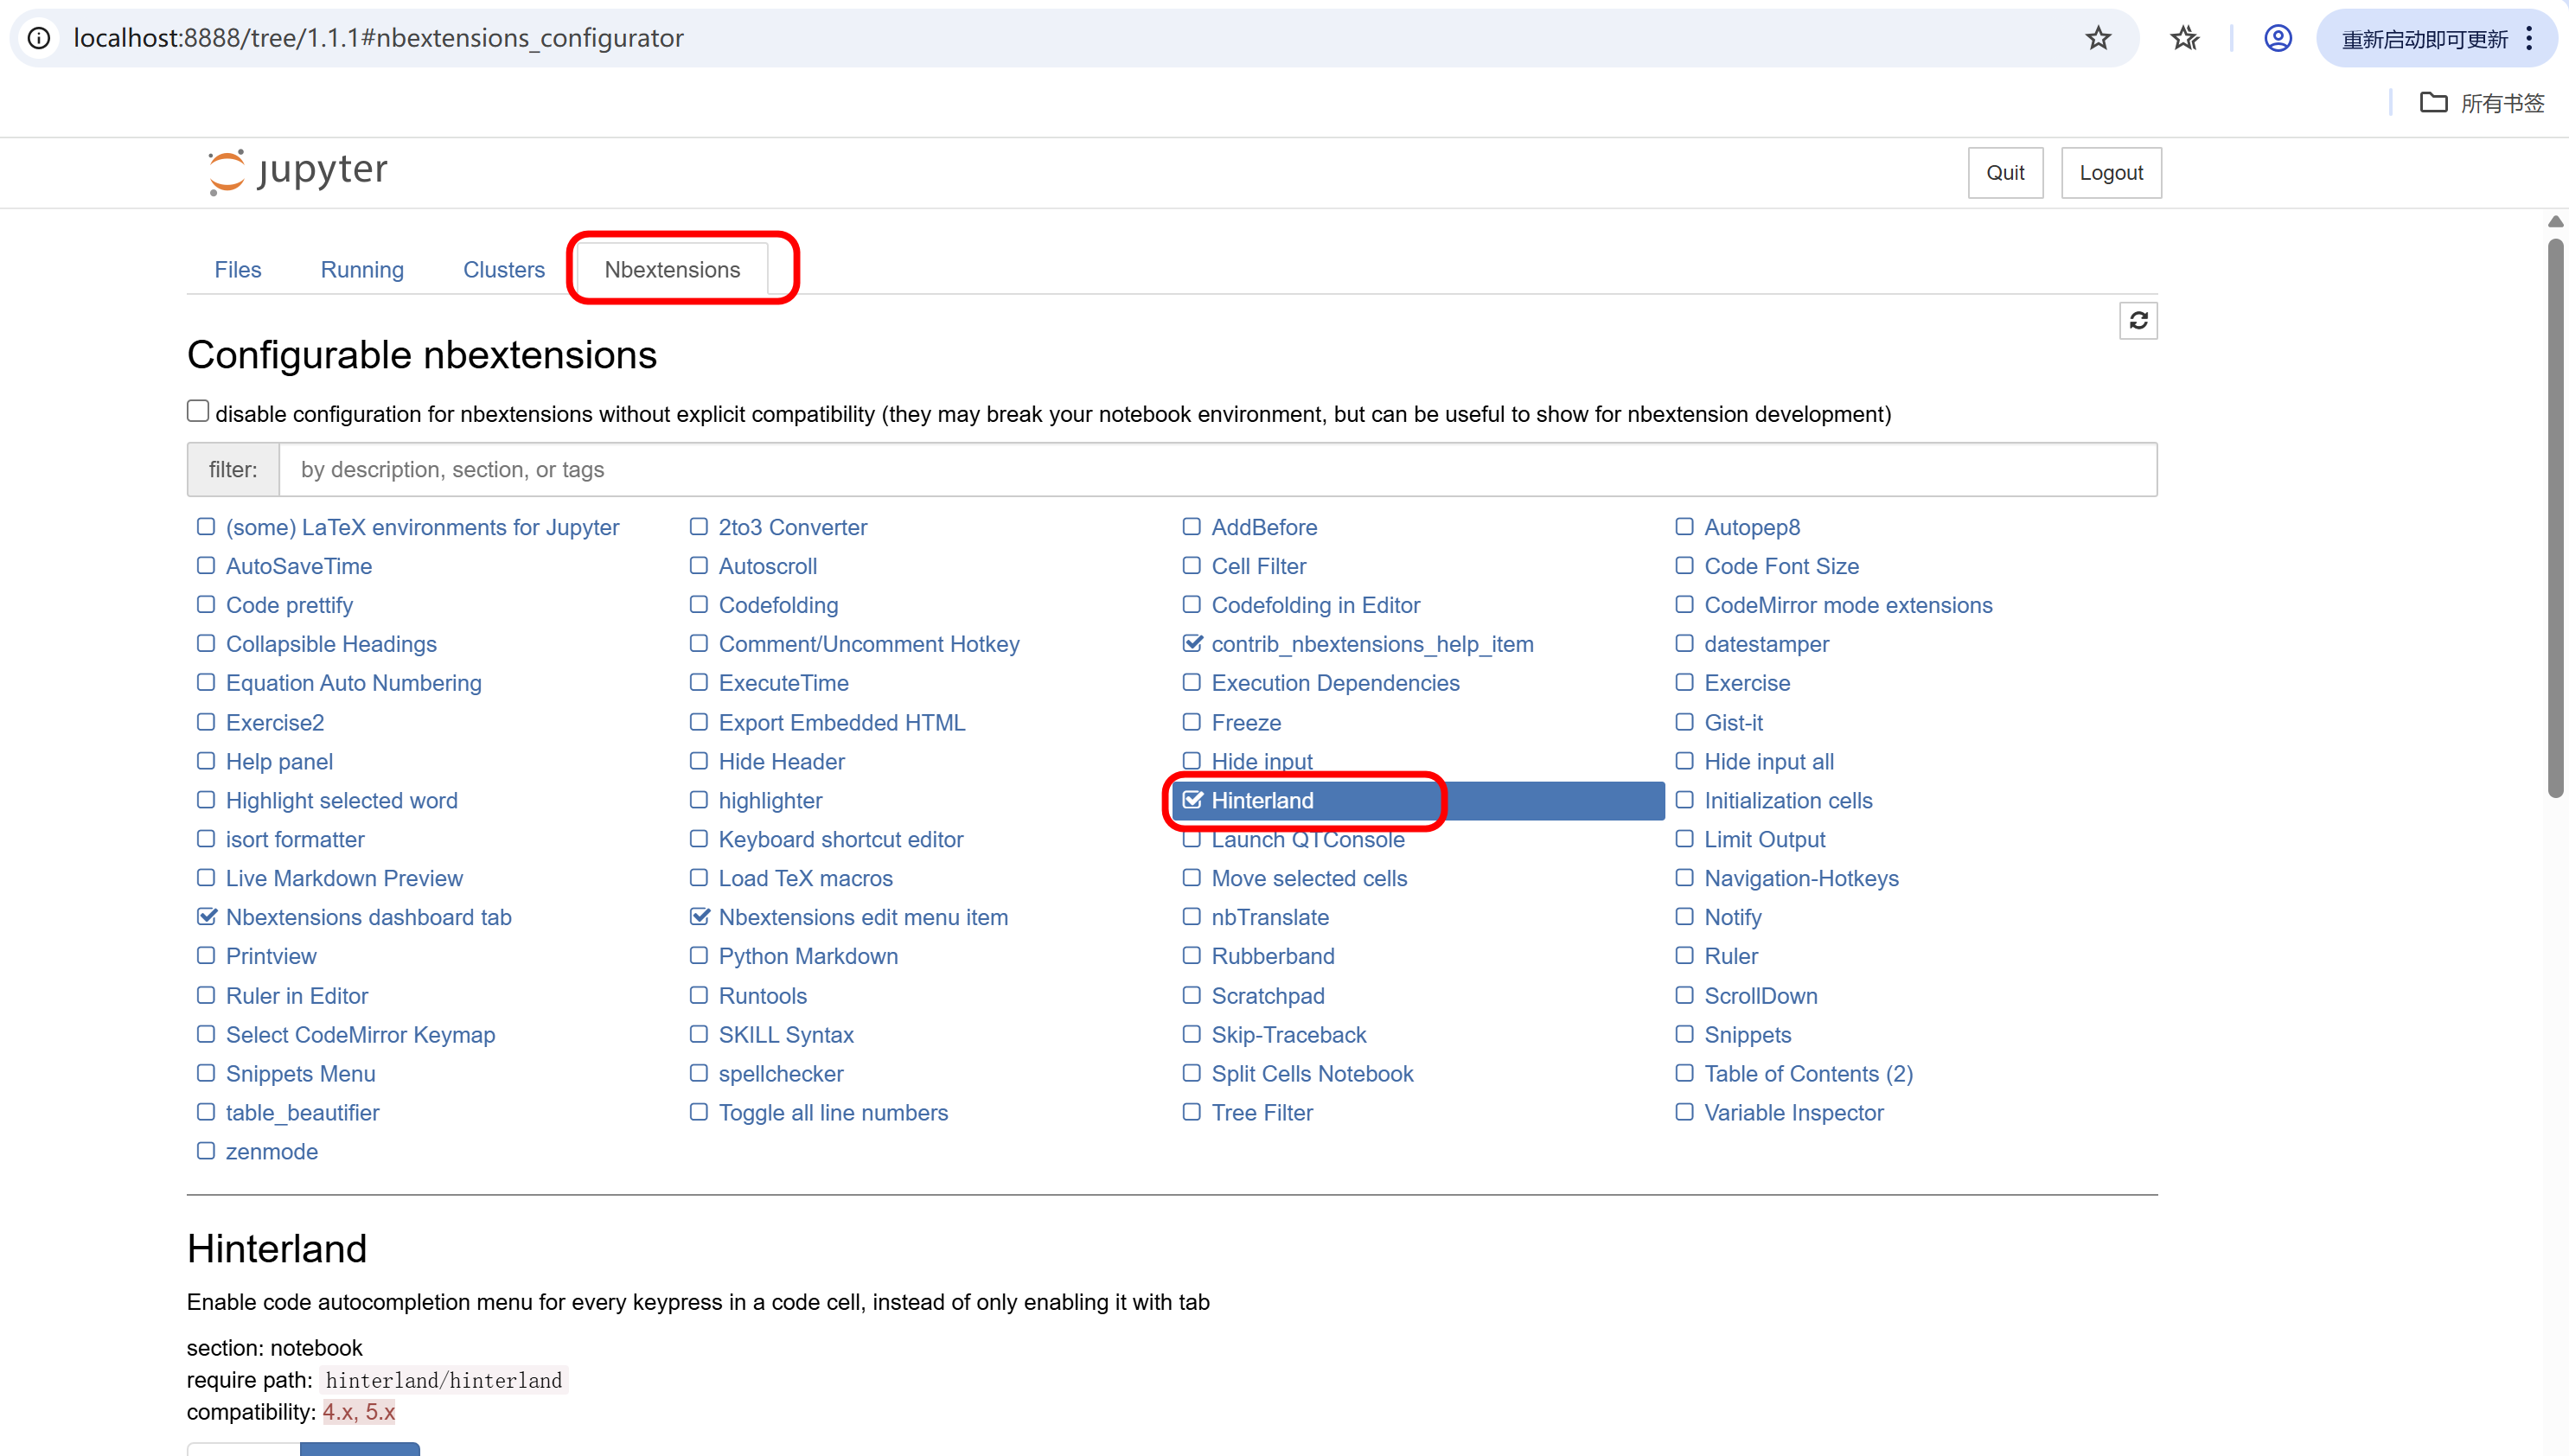Check the Variable Inspector extension
This screenshot has width=2569, height=1456.
(1684, 1112)
